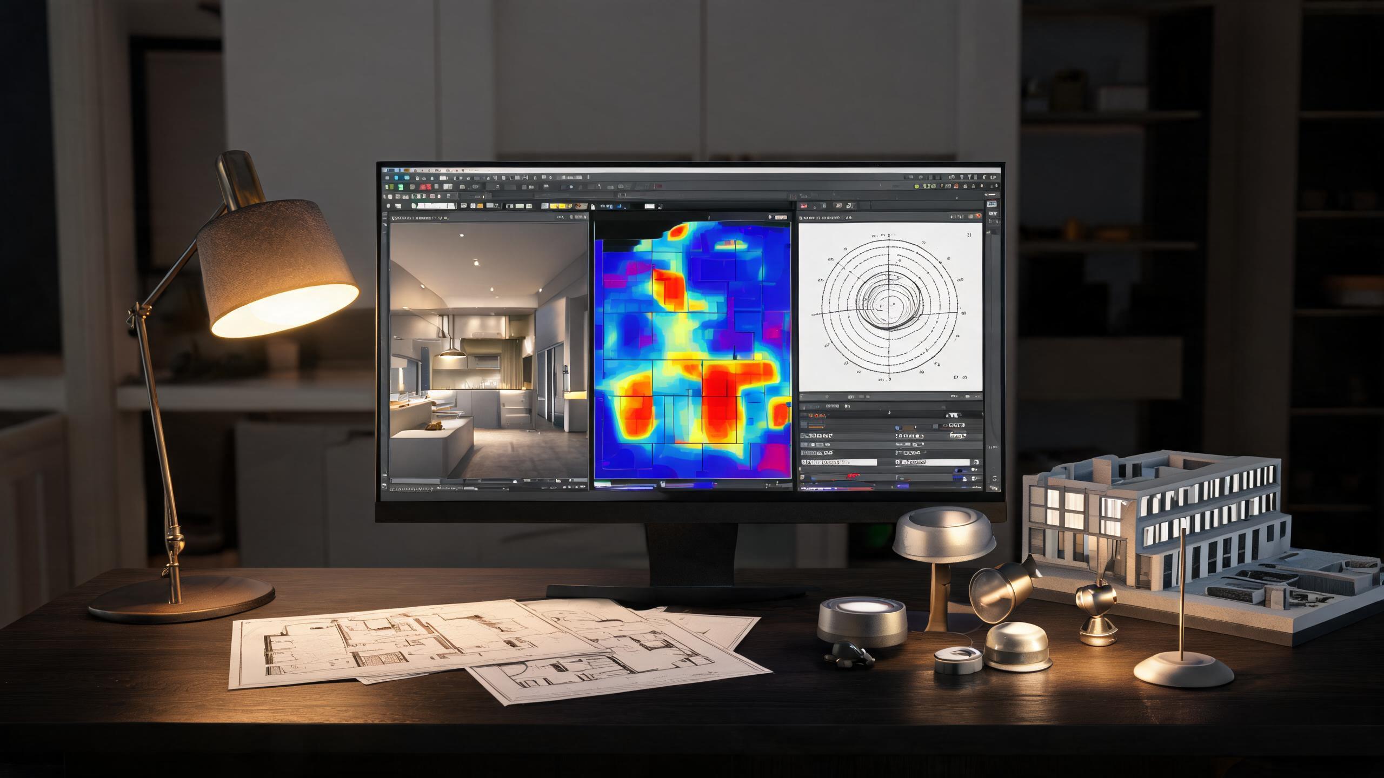Click the vertical scrollbar at the application's right edge
This screenshot has width=1384, height=778.
992,346
